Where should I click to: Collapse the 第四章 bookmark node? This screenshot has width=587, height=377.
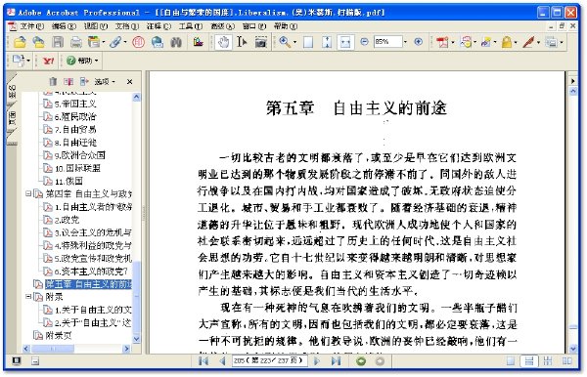tap(28, 193)
